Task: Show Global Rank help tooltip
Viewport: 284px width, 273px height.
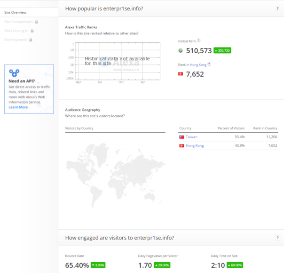Action: point(199,40)
